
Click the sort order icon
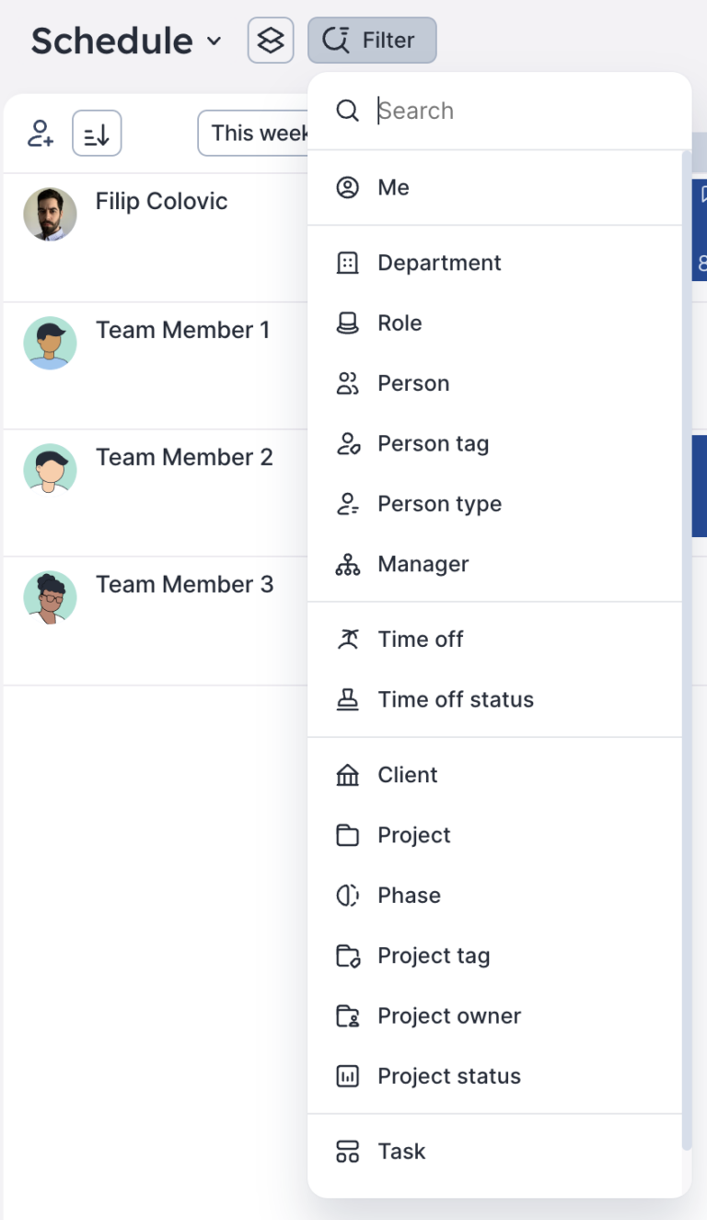pyautogui.click(x=96, y=133)
